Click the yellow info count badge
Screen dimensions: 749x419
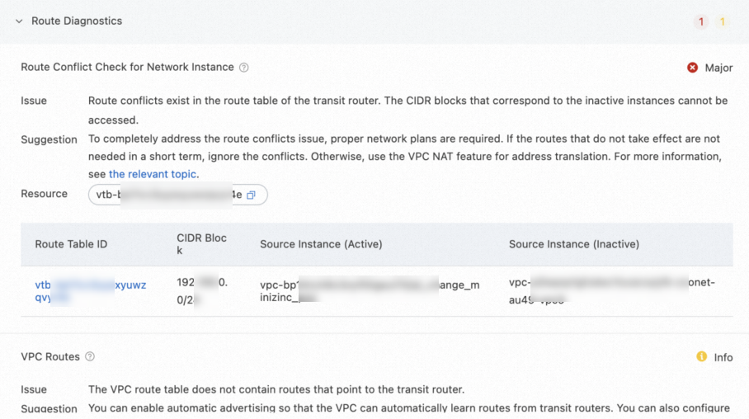(x=723, y=21)
